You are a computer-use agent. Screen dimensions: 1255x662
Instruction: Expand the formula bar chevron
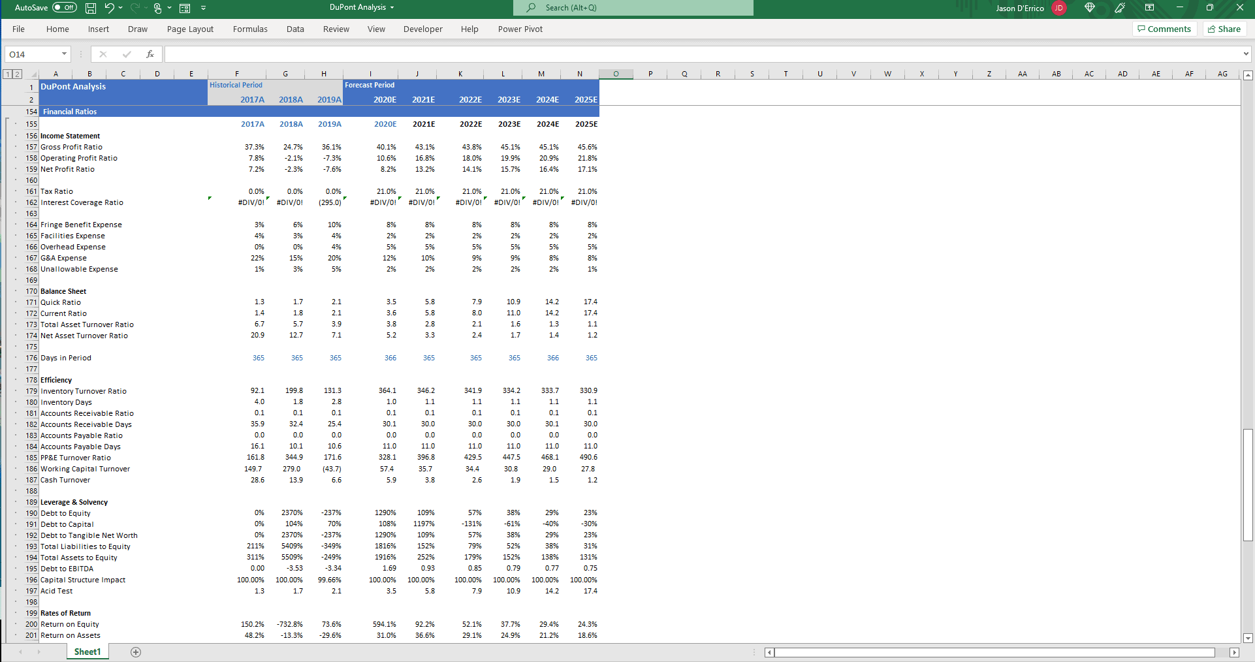tap(1246, 54)
